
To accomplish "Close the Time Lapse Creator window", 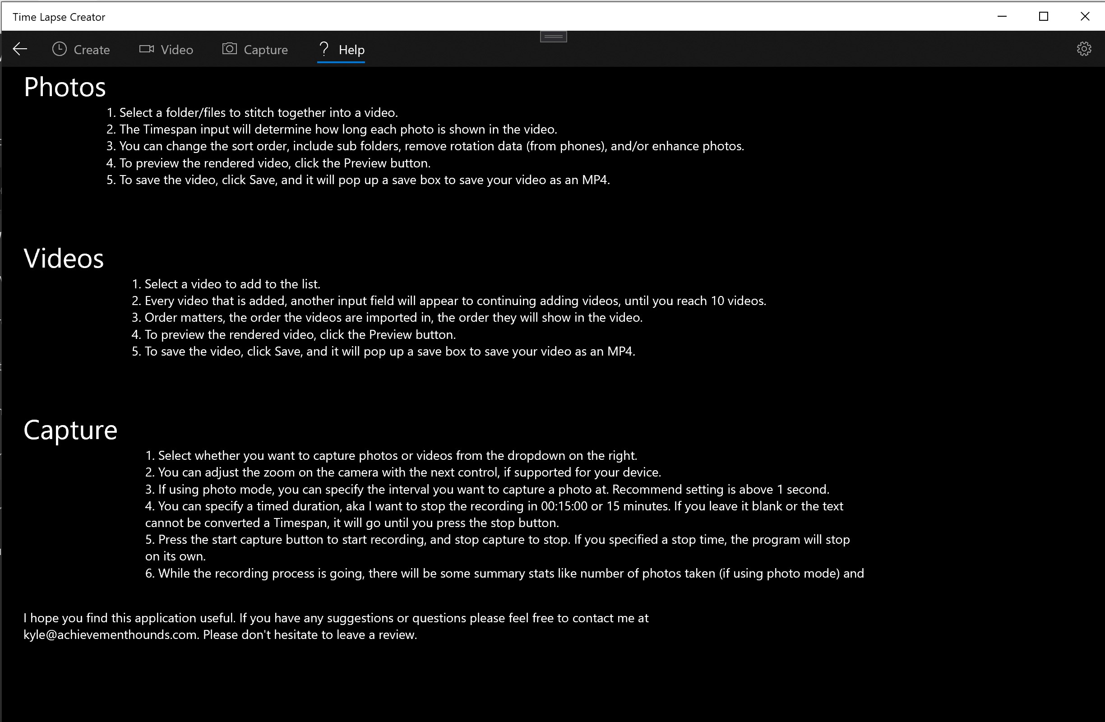I will 1085,17.
